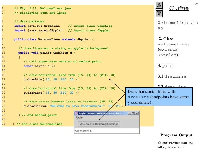Click 'super.paint( g );' code line
Image resolution: width=201 pixels, height=151 pixels.
39,66
